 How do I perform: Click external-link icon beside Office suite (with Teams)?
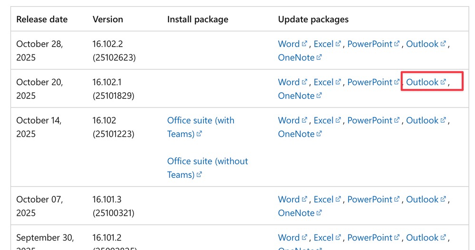199,134
